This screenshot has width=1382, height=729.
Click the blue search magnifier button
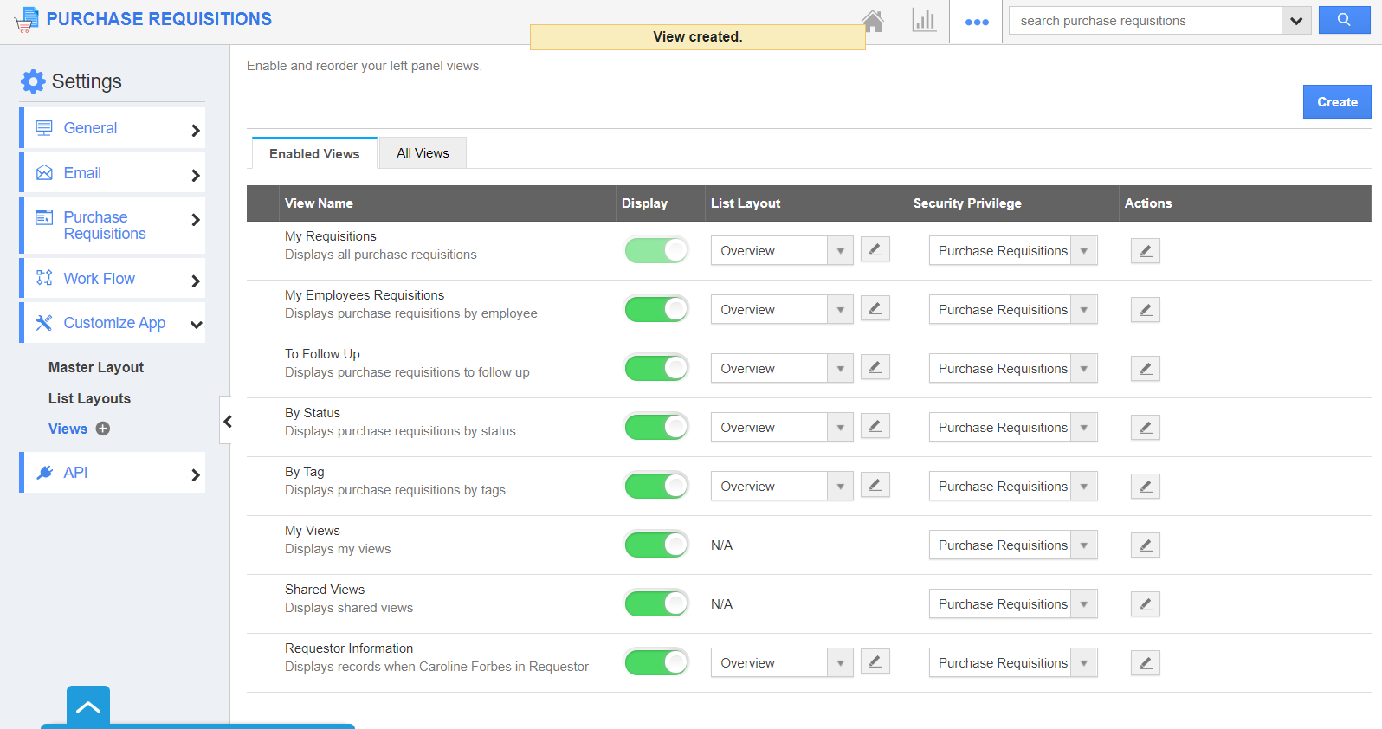1343,20
